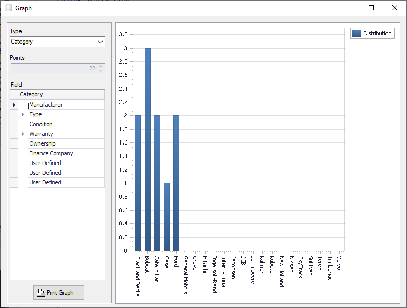Click the General Motors axis label
The width and height of the screenshot is (407, 308).
[186, 275]
